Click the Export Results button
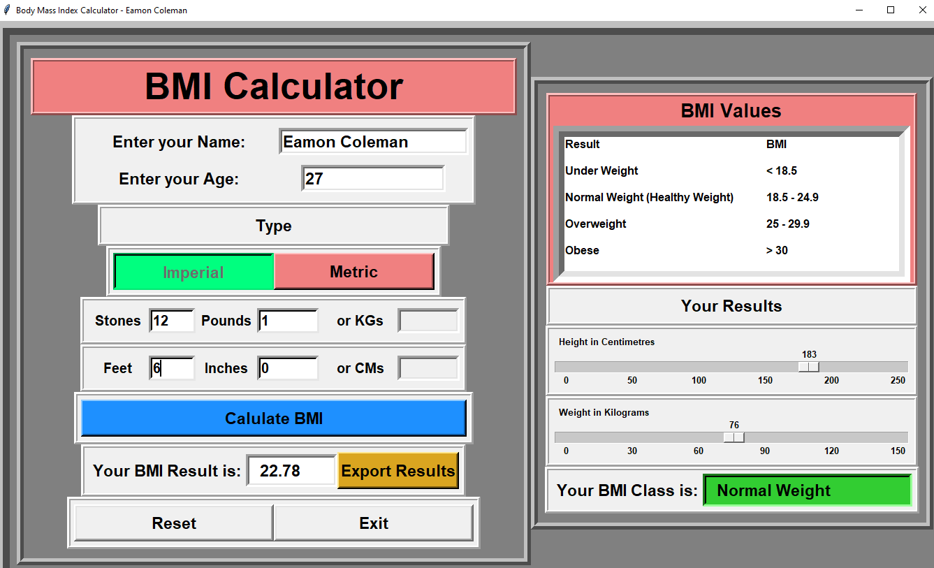Screen dimensions: 934x568 coord(397,471)
